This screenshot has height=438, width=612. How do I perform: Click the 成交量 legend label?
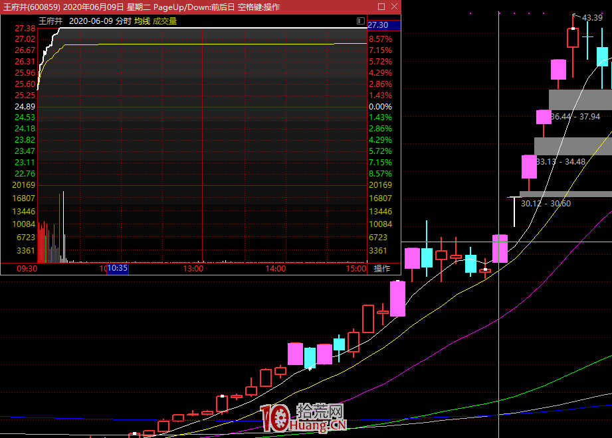coord(165,21)
